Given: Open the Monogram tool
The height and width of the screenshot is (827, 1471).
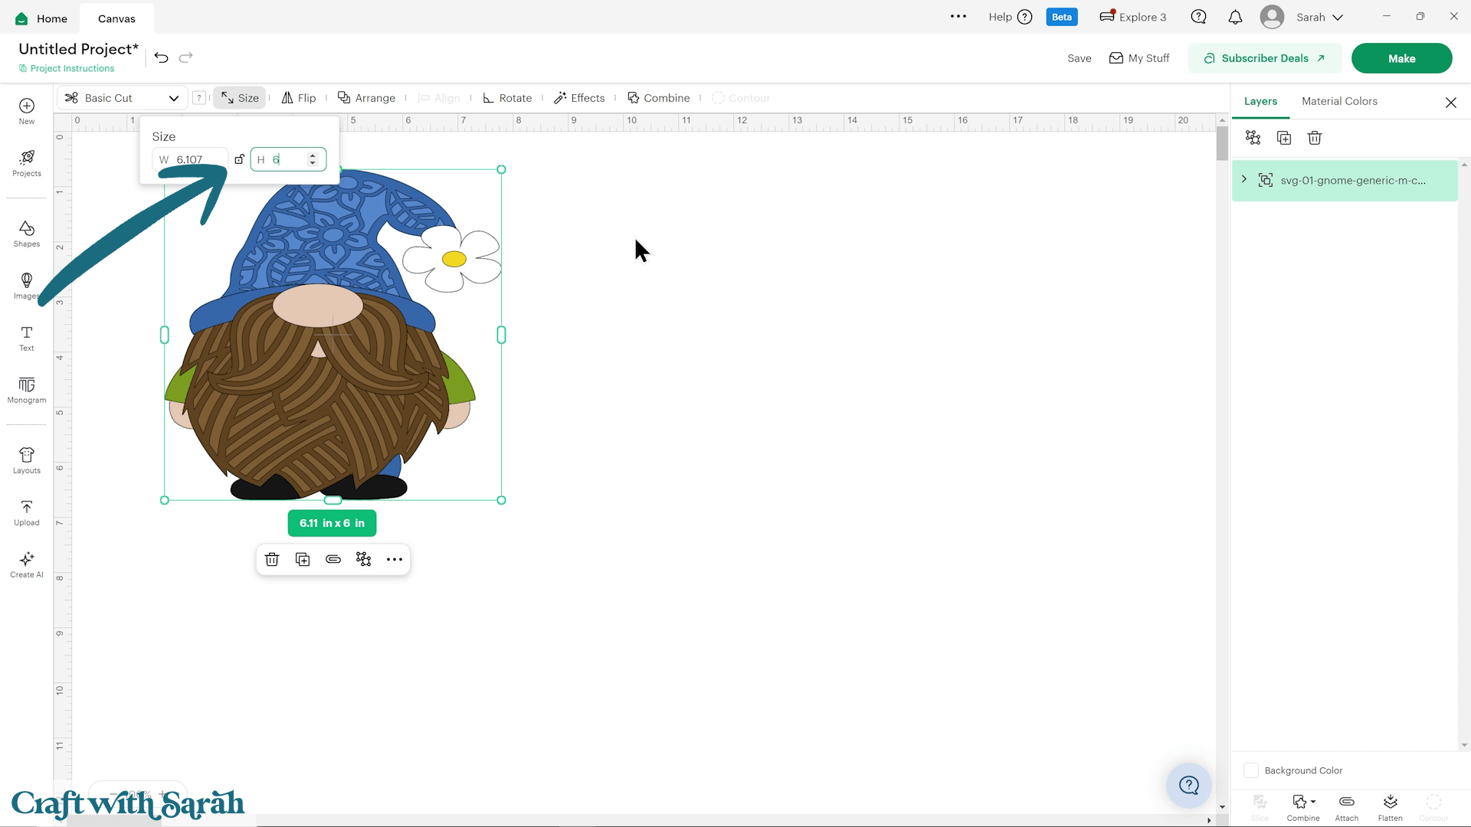Looking at the screenshot, I should (x=27, y=390).
